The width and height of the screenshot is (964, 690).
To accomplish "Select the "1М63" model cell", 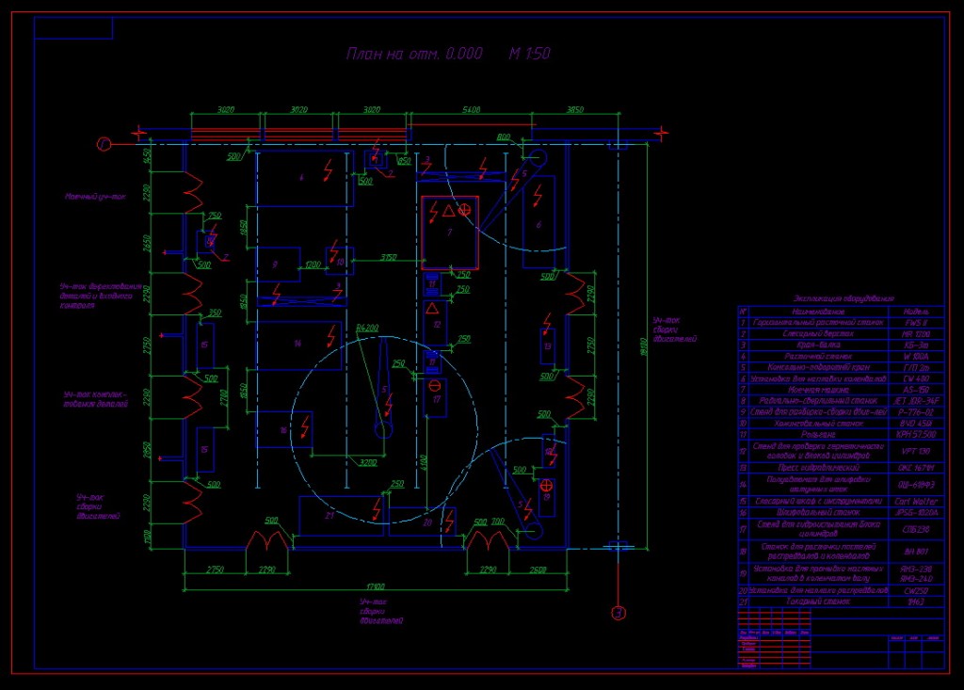I will (916, 602).
